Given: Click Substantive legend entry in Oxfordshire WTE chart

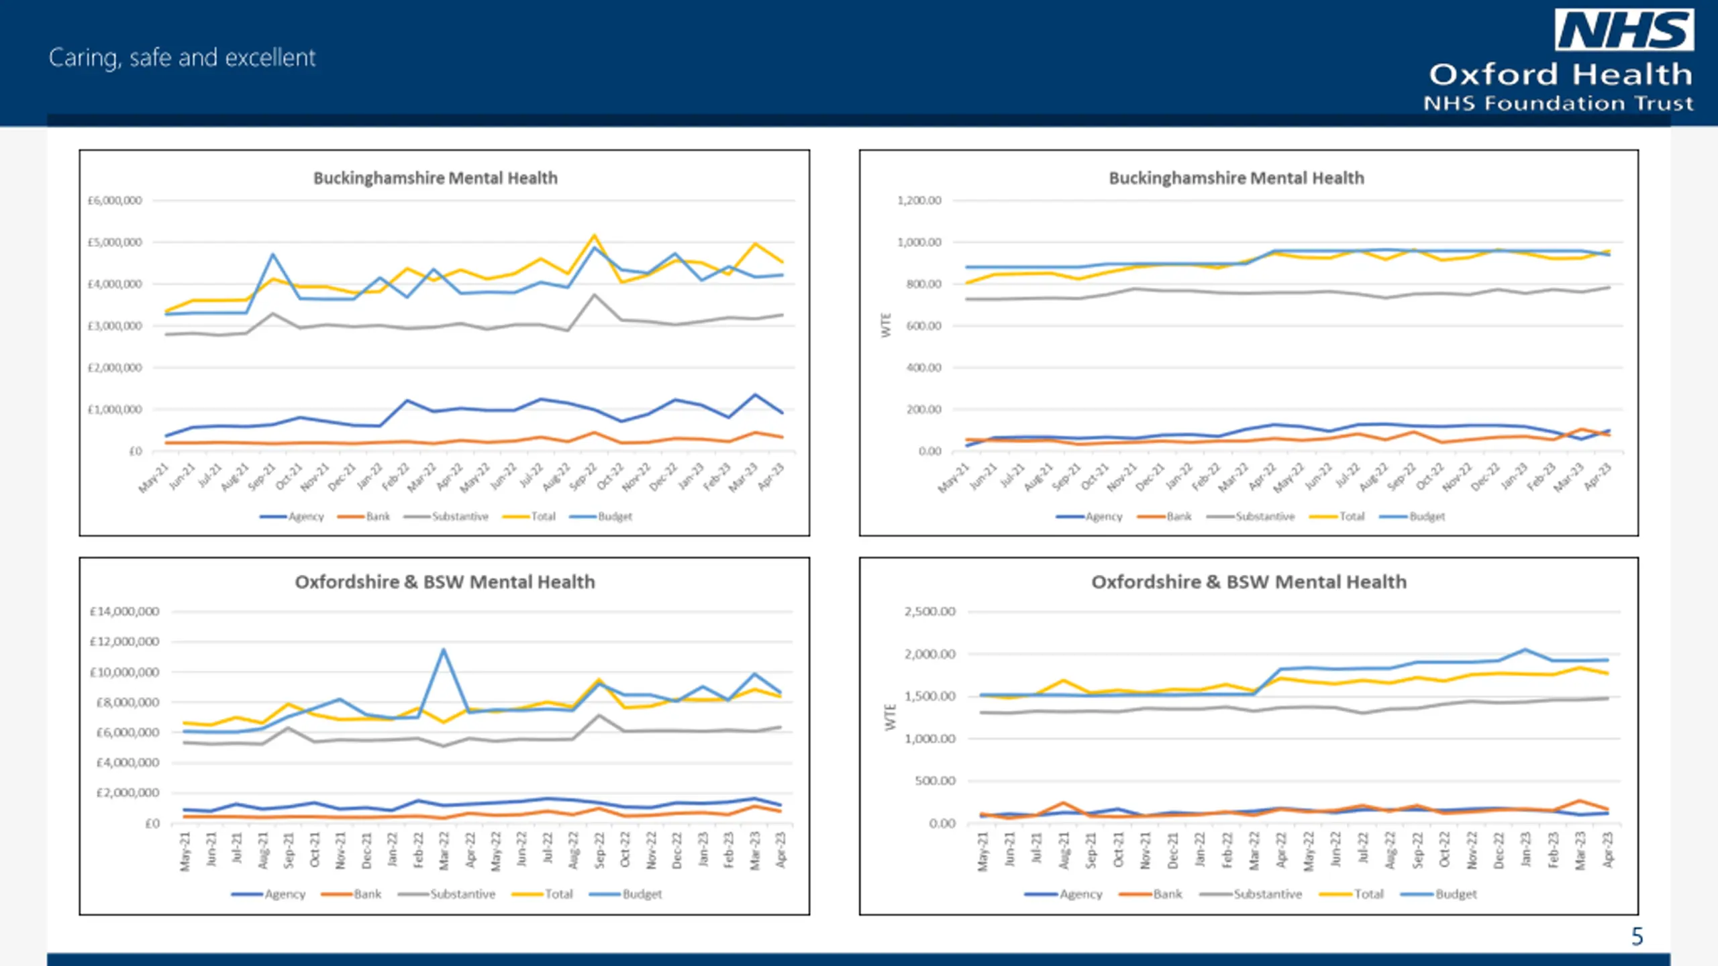Looking at the screenshot, I should tap(1250, 894).
